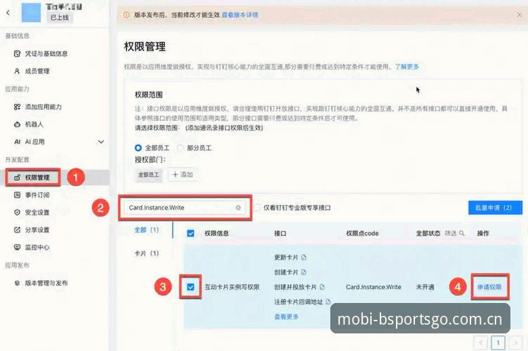Click the application avatar thumbnail
Image resolution: width=528 pixels, height=351 pixels.
coord(31,13)
